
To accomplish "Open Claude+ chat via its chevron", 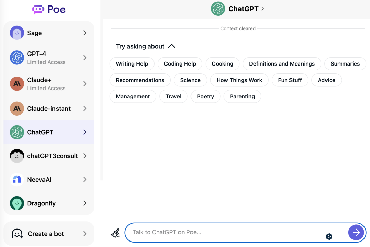I will 85,83.
